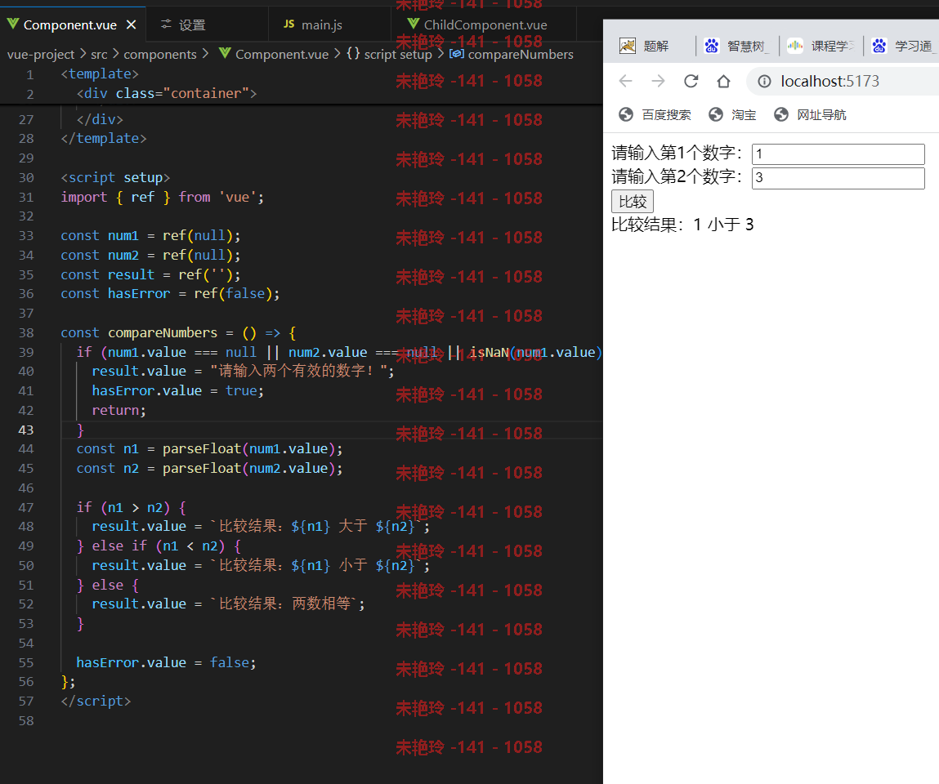
Task: Click script setup in the breadcrumb
Action: coord(398,55)
